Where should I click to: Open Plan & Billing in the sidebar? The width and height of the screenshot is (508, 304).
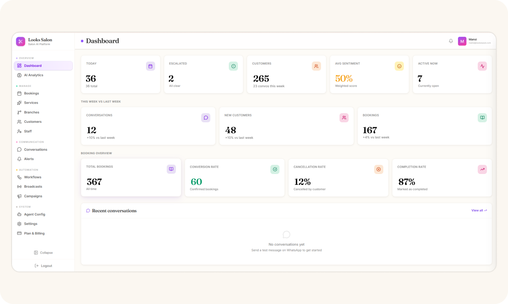(x=43, y=233)
